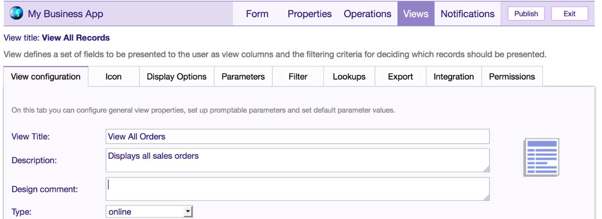
Task: Select the Views section
Action: 416,14
